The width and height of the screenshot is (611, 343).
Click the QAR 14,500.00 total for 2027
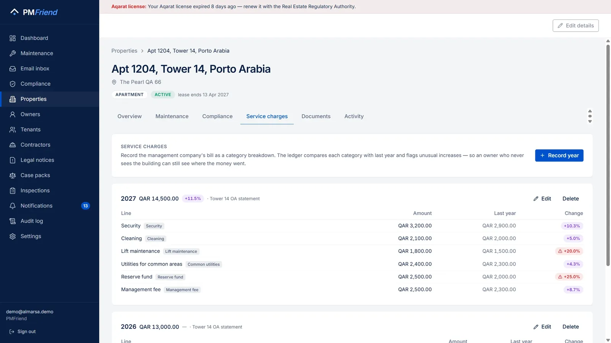coord(159,198)
